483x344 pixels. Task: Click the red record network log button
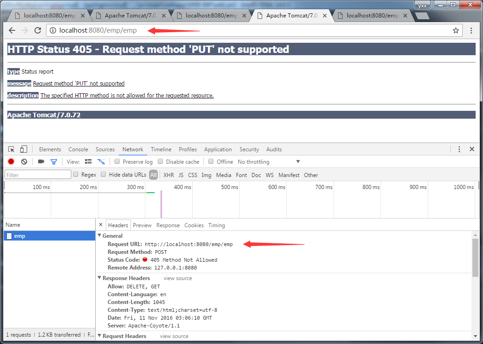point(11,162)
